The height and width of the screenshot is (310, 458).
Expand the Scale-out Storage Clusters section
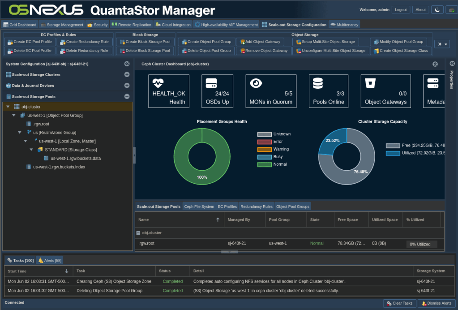pos(127,75)
